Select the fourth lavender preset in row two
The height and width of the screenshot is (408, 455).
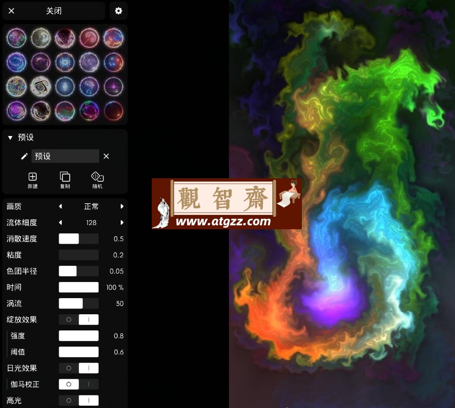tap(89, 62)
